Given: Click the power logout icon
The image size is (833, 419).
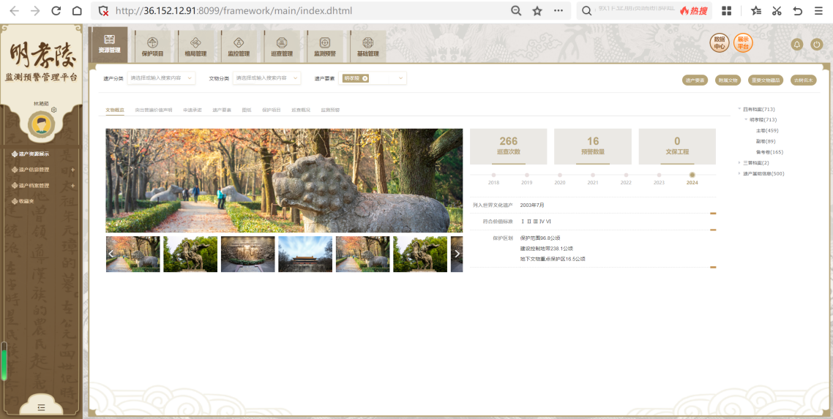Looking at the screenshot, I should click(x=817, y=45).
